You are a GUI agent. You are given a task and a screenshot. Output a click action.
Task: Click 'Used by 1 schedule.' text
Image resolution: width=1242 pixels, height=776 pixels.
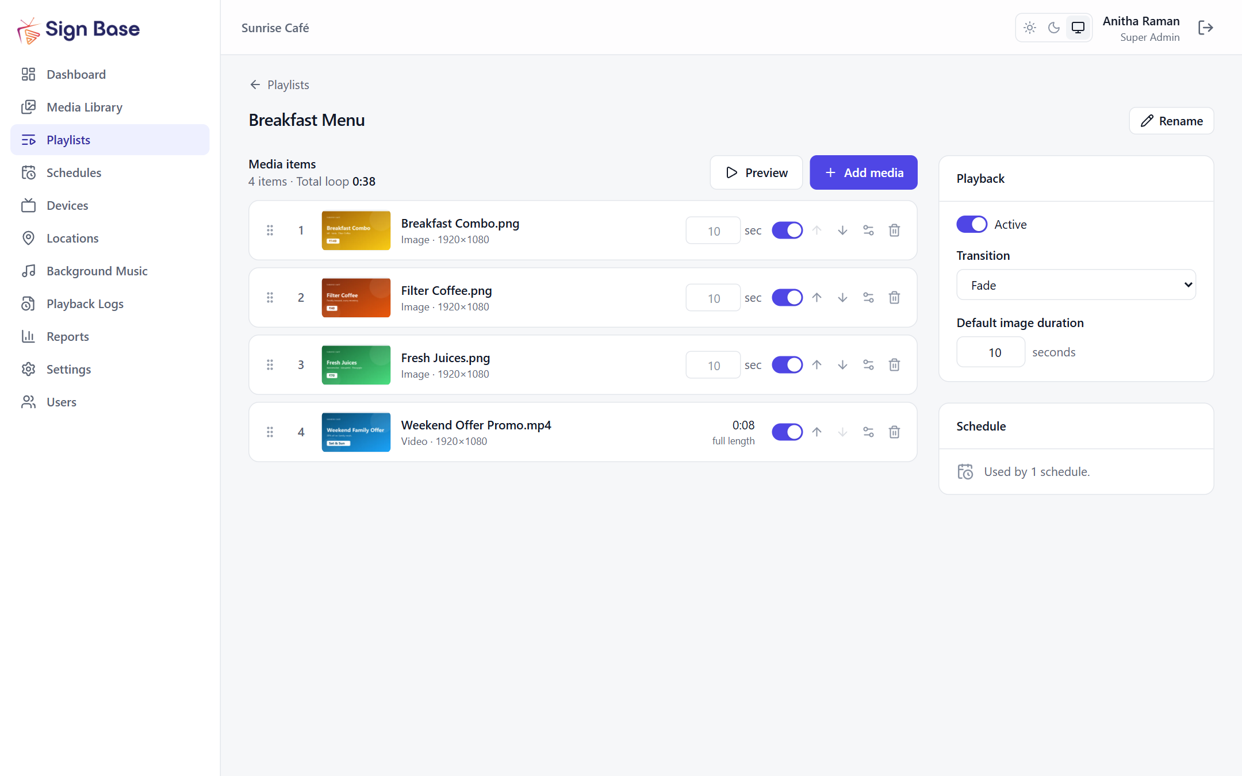click(x=1037, y=472)
